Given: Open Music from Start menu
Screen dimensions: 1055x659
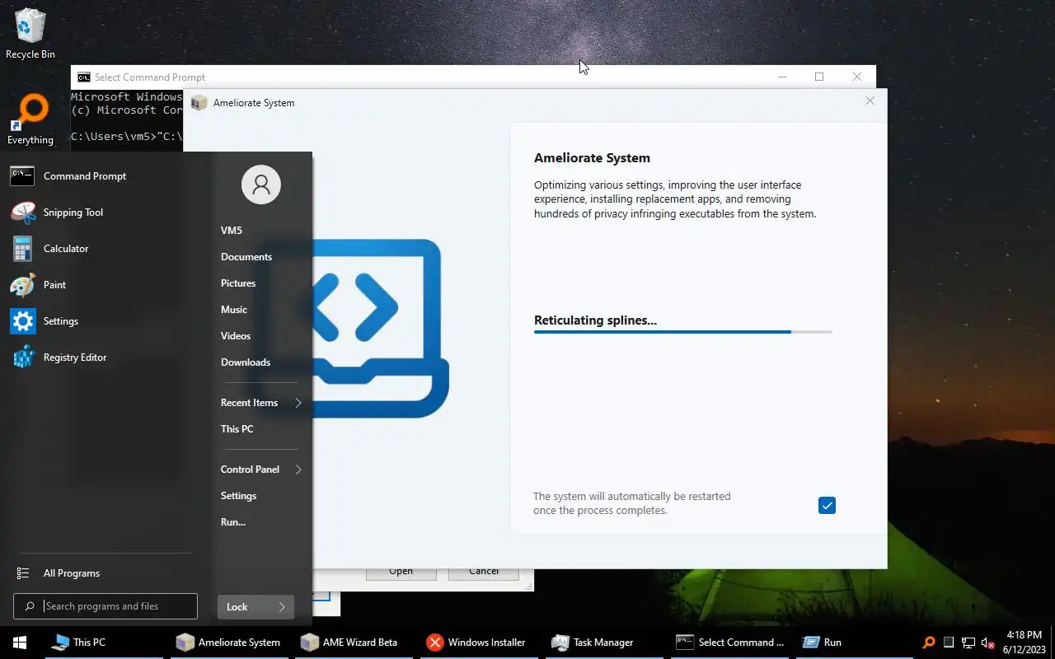Looking at the screenshot, I should (x=234, y=310).
